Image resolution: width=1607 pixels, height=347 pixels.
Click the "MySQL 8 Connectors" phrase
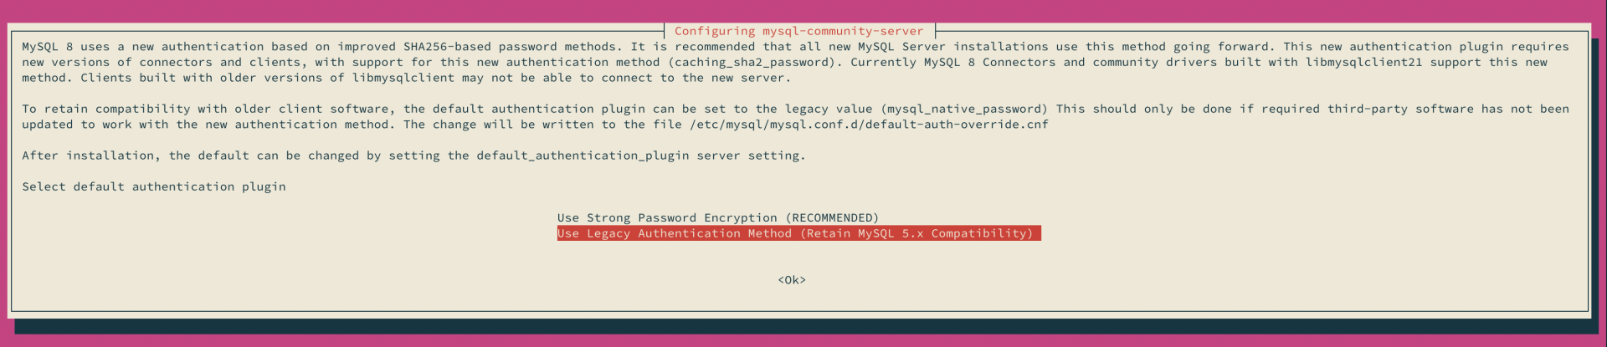tap(989, 62)
